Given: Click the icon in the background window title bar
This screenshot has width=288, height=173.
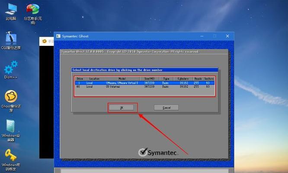Looking at the screenshot, I should [x=44, y=41].
